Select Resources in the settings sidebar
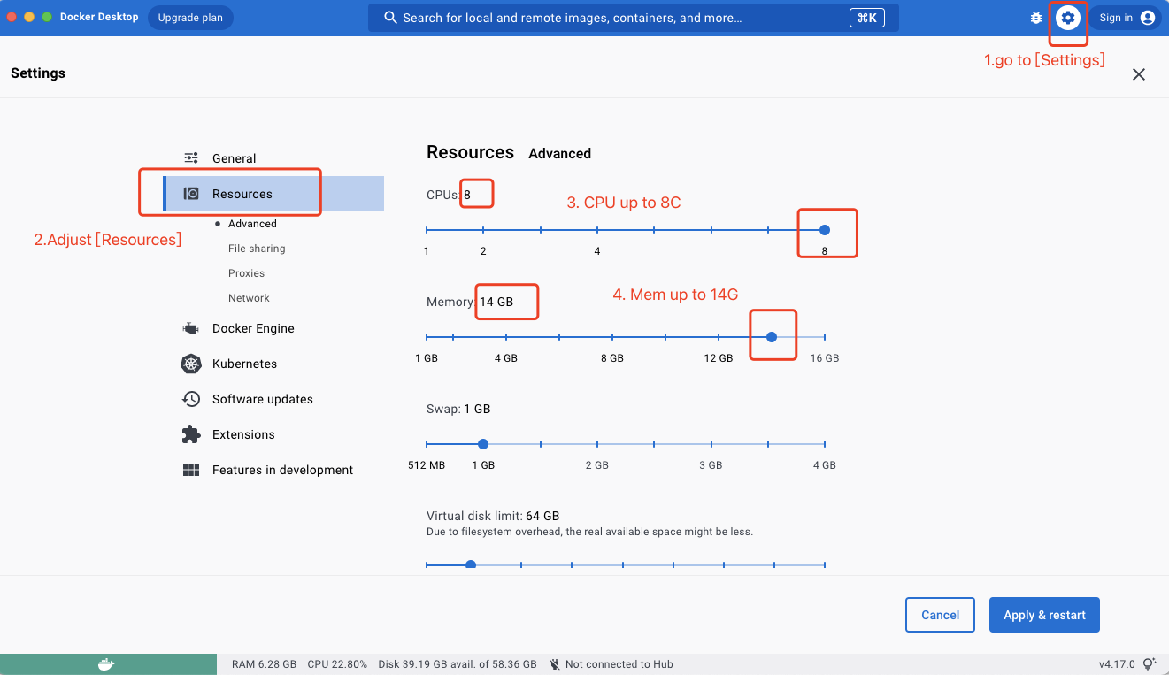This screenshot has height=675, width=1169. (x=273, y=194)
